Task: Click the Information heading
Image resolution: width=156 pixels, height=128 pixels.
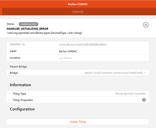Action: [20, 85]
